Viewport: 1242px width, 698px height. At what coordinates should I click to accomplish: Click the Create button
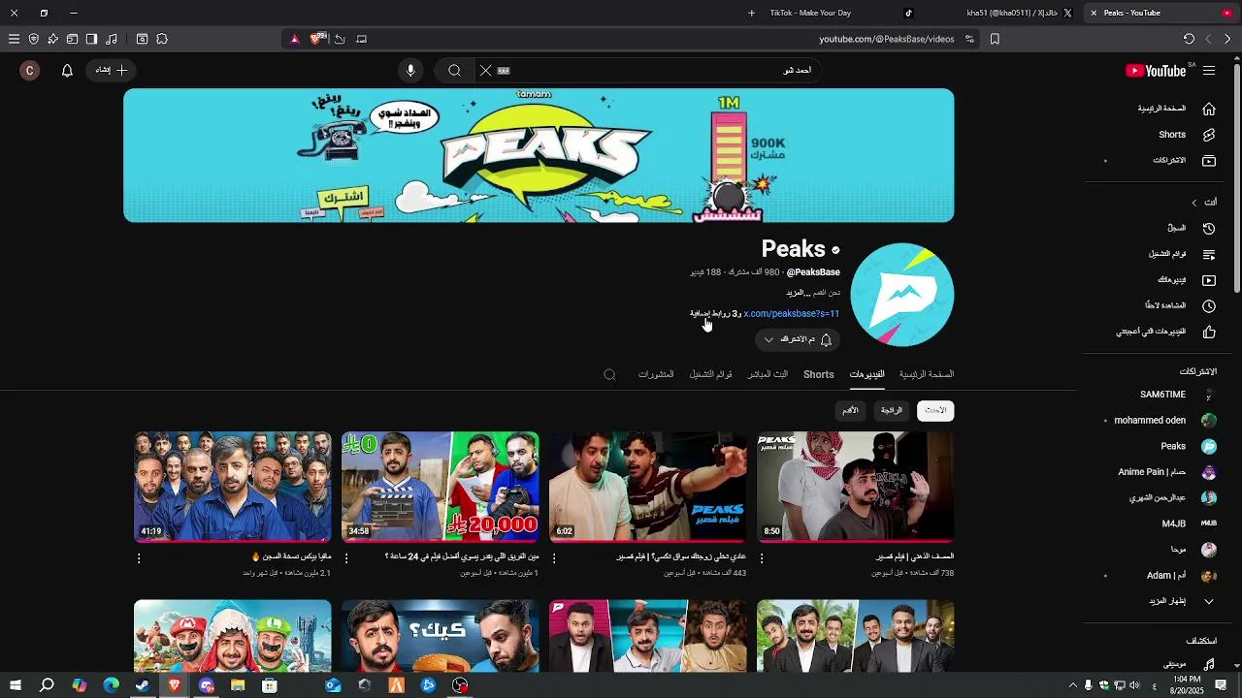pos(113,71)
